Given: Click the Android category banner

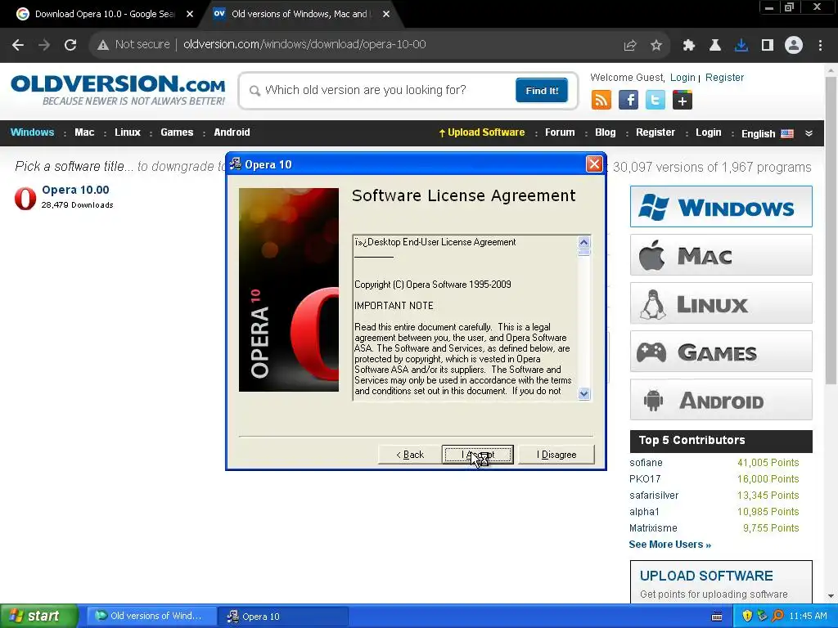Looking at the screenshot, I should click(721, 400).
